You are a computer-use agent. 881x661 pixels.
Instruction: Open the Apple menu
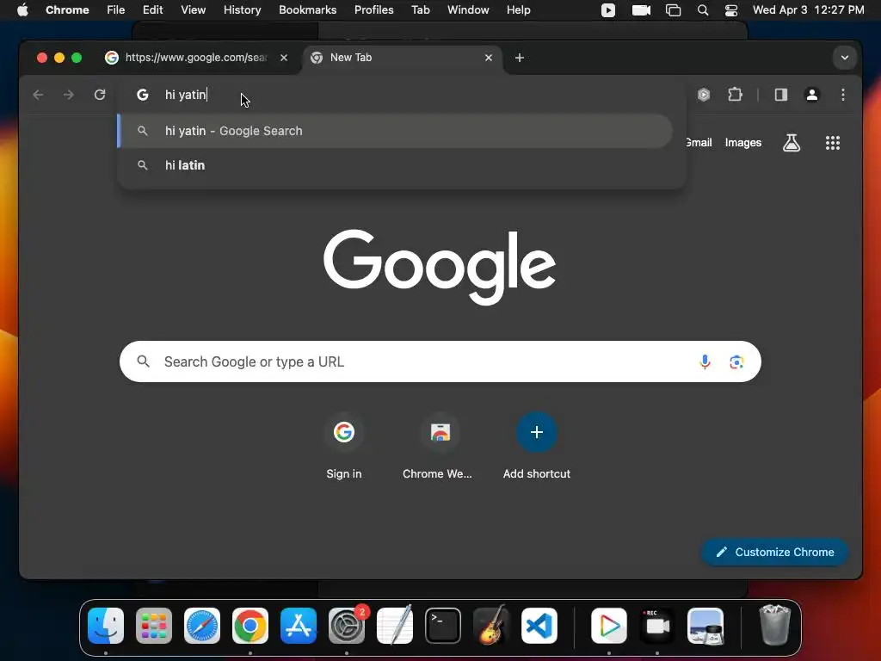pyautogui.click(x=22, y=10)
